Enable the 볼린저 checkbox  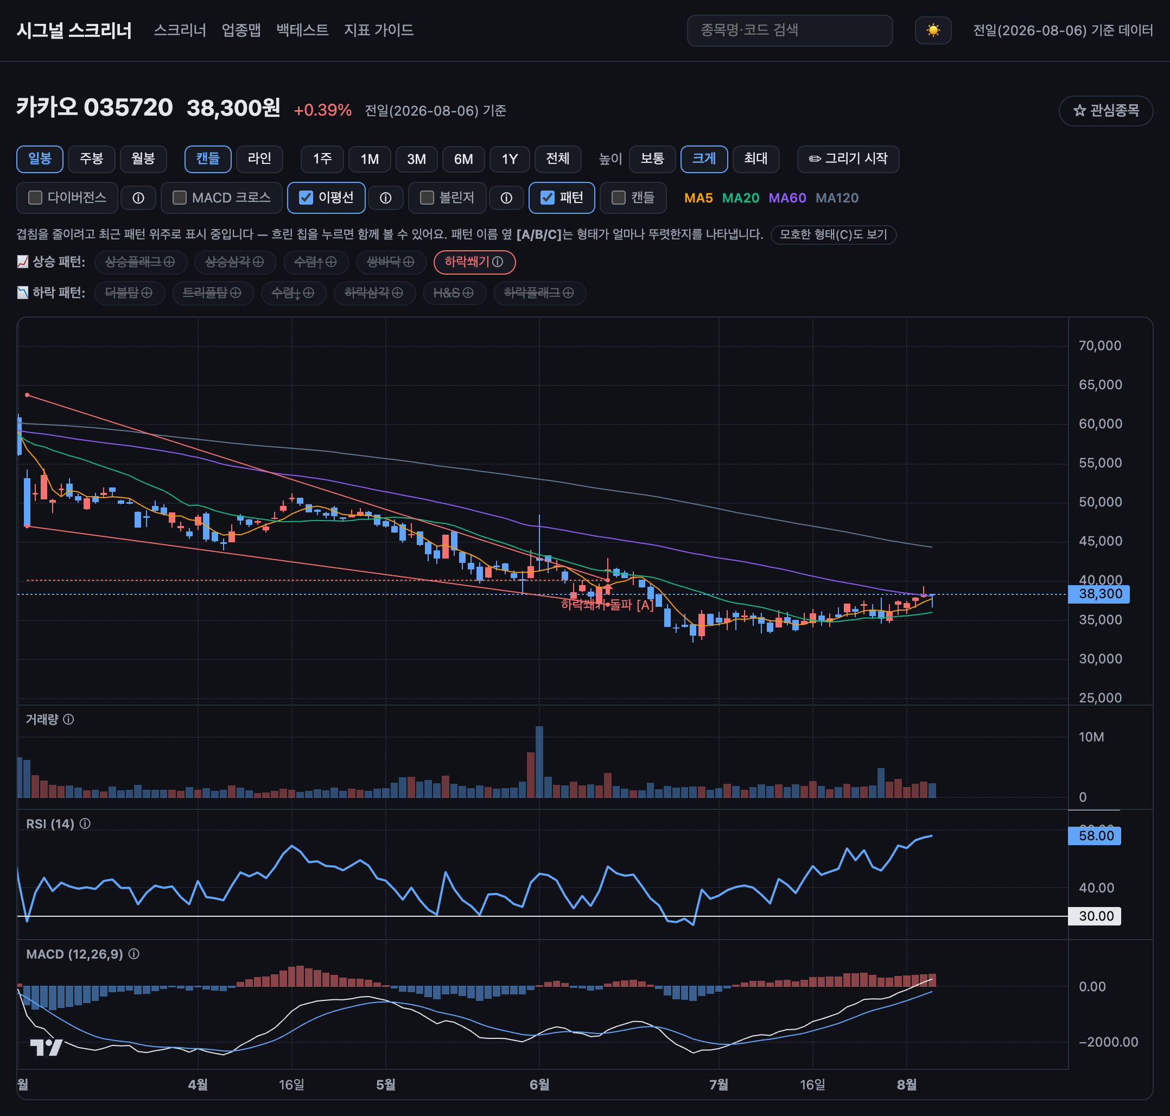427,198
